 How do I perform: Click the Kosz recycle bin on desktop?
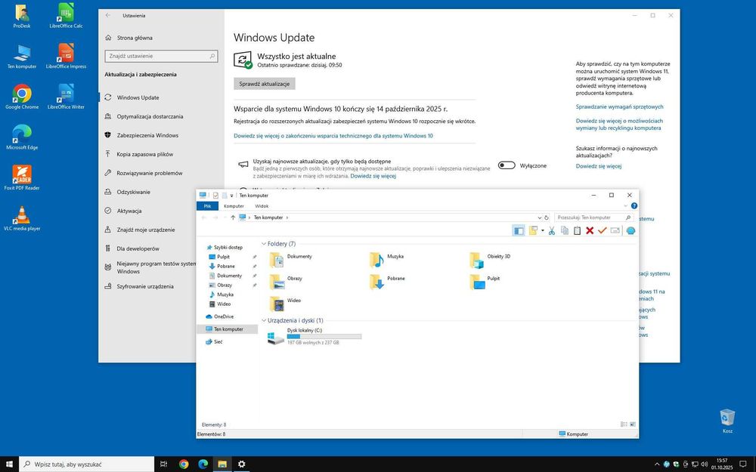[727, 421]
